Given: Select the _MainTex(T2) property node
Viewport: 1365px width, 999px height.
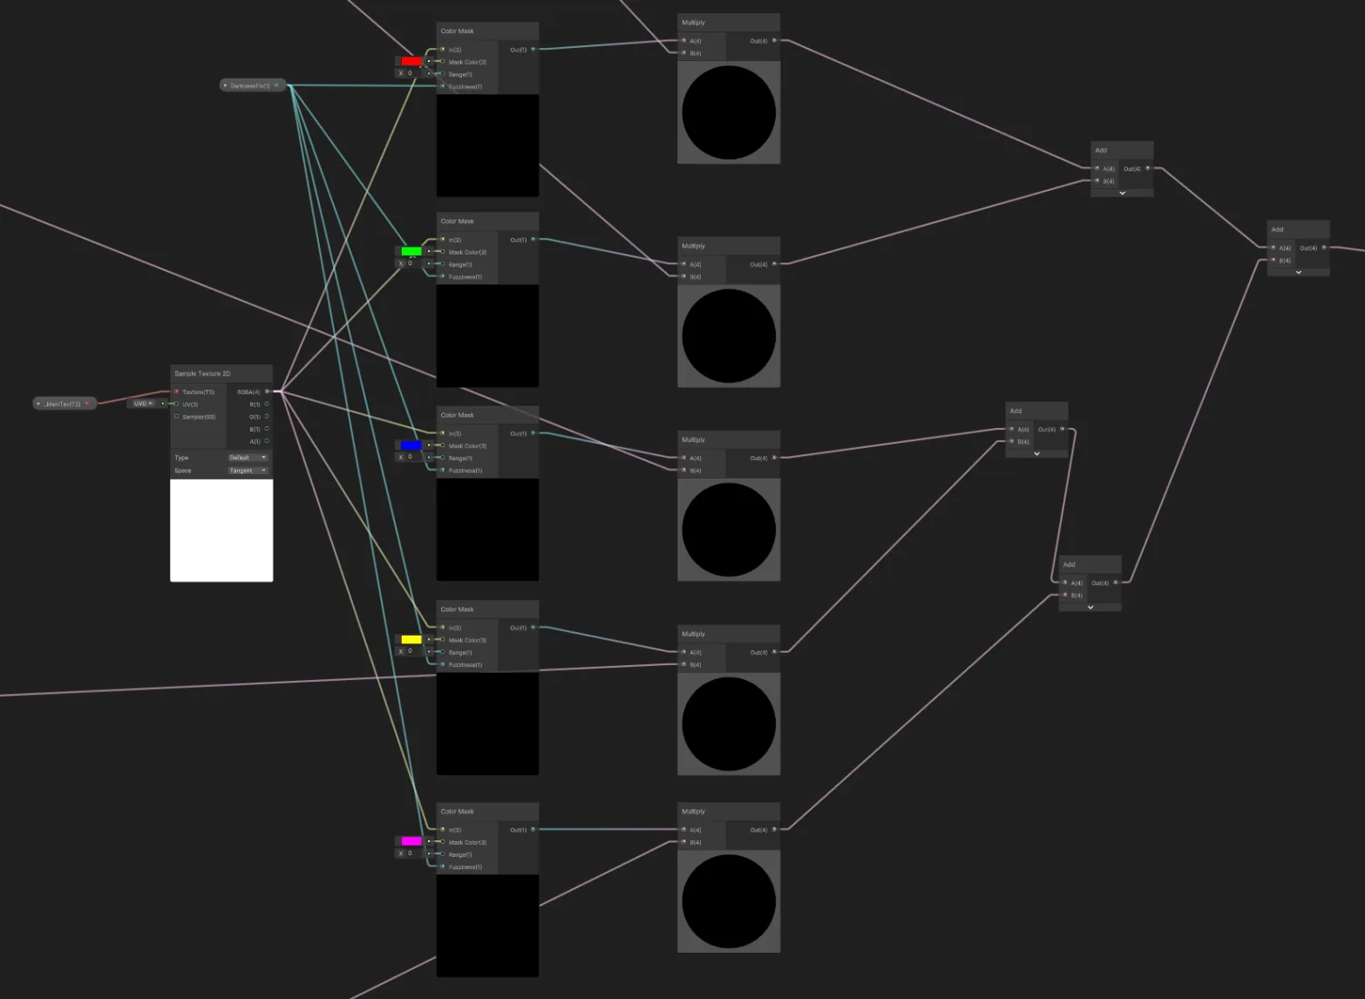Looking at the screenshot, I should pyautogui.click(x=64, y=404).
